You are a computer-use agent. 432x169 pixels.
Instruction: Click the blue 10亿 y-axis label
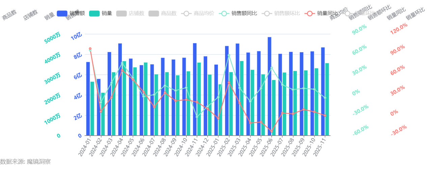pyautogui.click(x=77, y=36)
